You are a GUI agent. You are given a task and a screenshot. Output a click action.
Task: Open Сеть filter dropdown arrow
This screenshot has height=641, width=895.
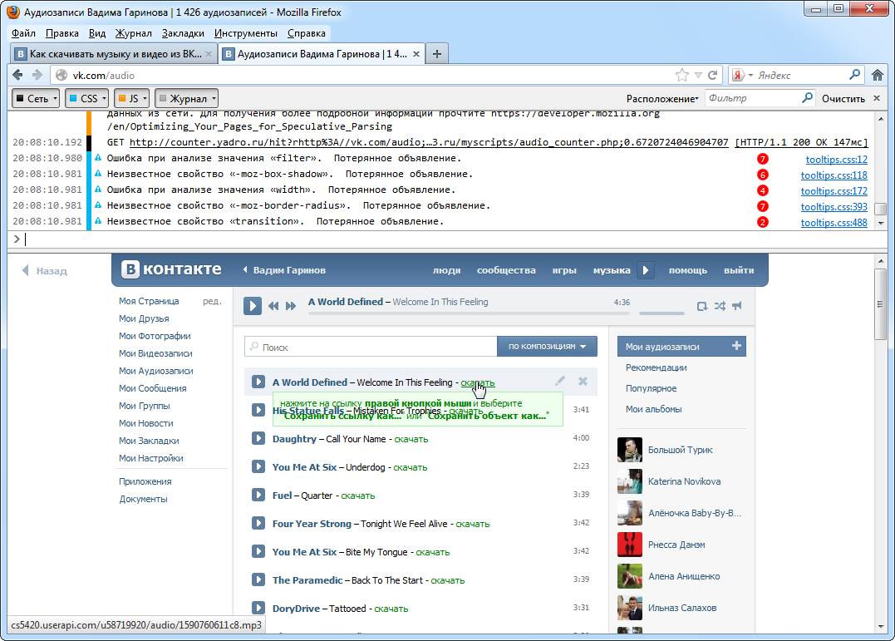[56, 98]
